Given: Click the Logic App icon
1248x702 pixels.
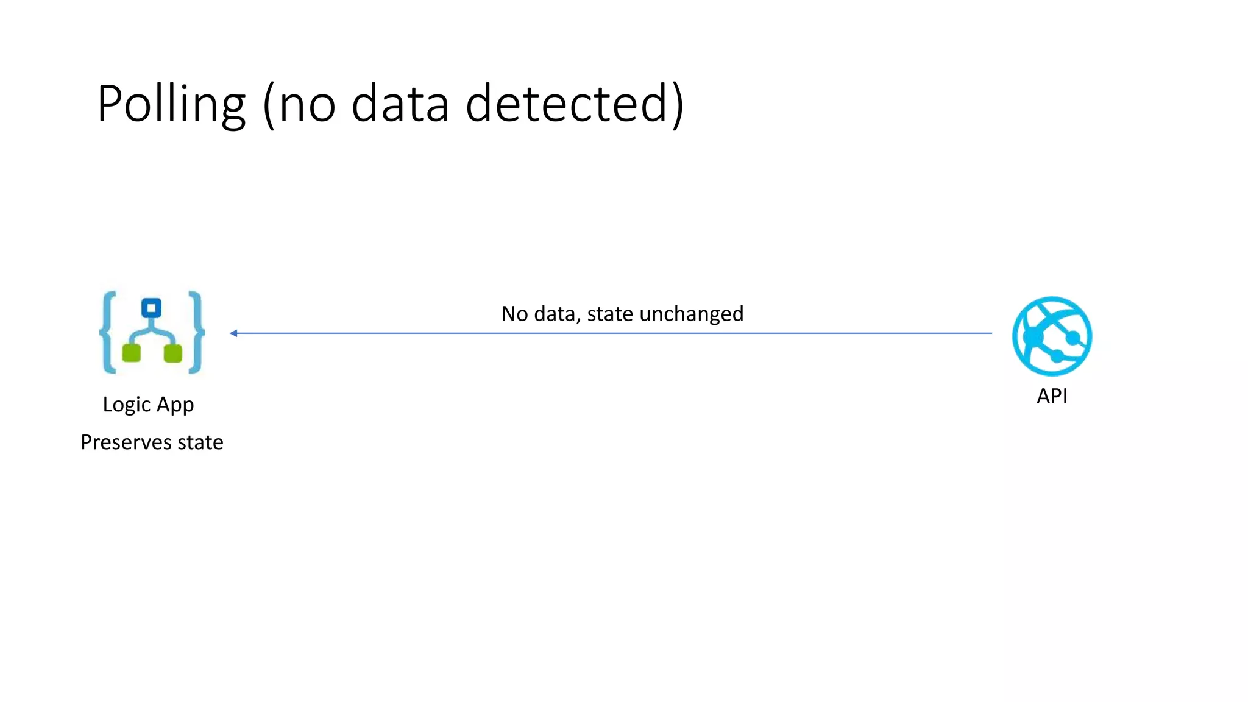Looking at the screenshot, I should [152, 332].
